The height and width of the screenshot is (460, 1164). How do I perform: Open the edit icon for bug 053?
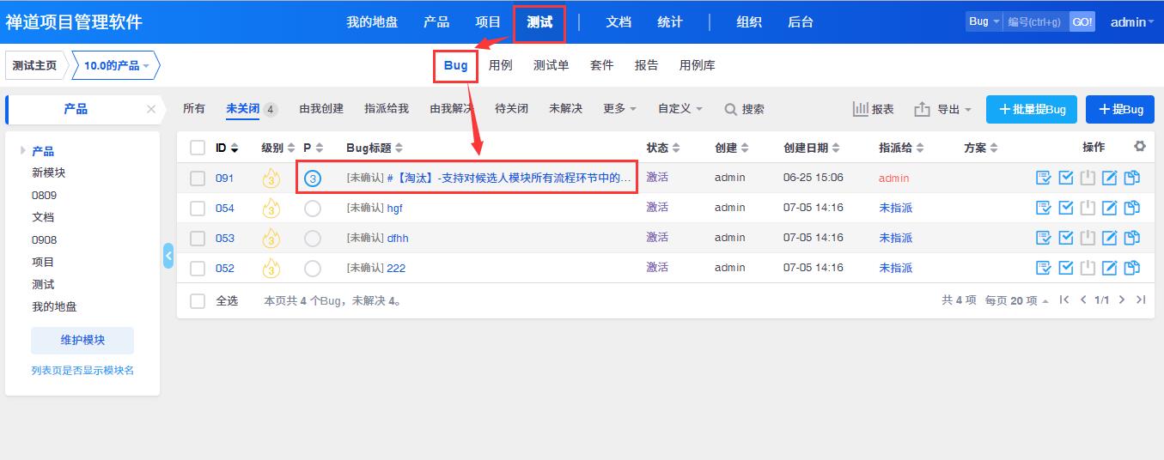coord(1109,238)
